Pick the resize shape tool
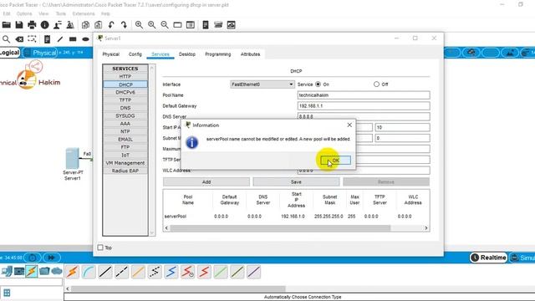Viewport: 535px width, 301px height. pos(32,39)
